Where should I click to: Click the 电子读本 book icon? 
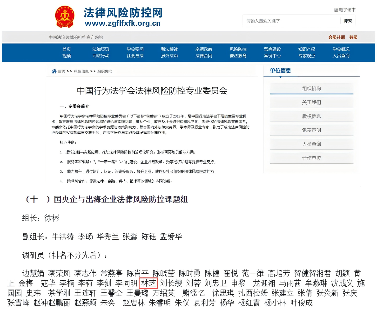pos(336,10)
